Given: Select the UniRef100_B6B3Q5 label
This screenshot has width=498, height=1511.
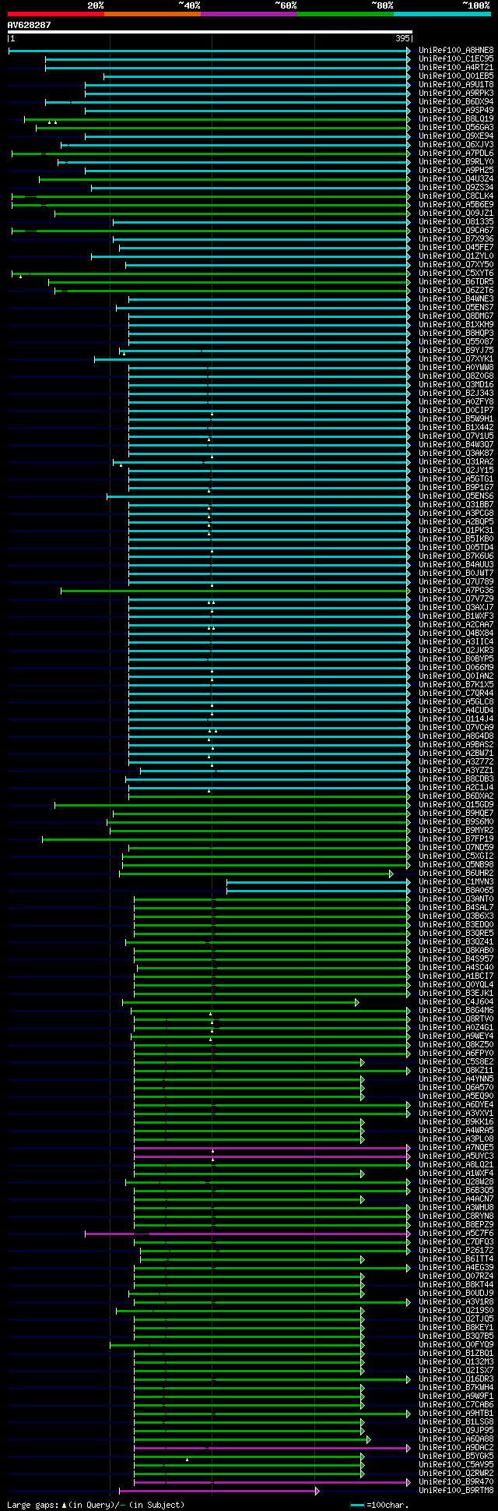Looking at the screenshot, I should 456,1190.
